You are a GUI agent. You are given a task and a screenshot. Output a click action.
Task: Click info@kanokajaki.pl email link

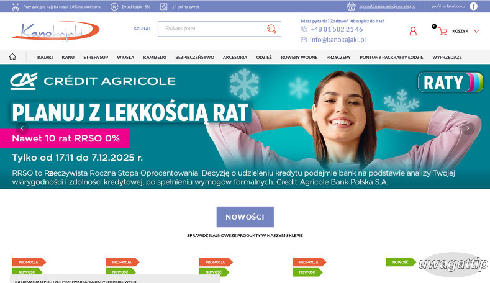click(338, 40)
